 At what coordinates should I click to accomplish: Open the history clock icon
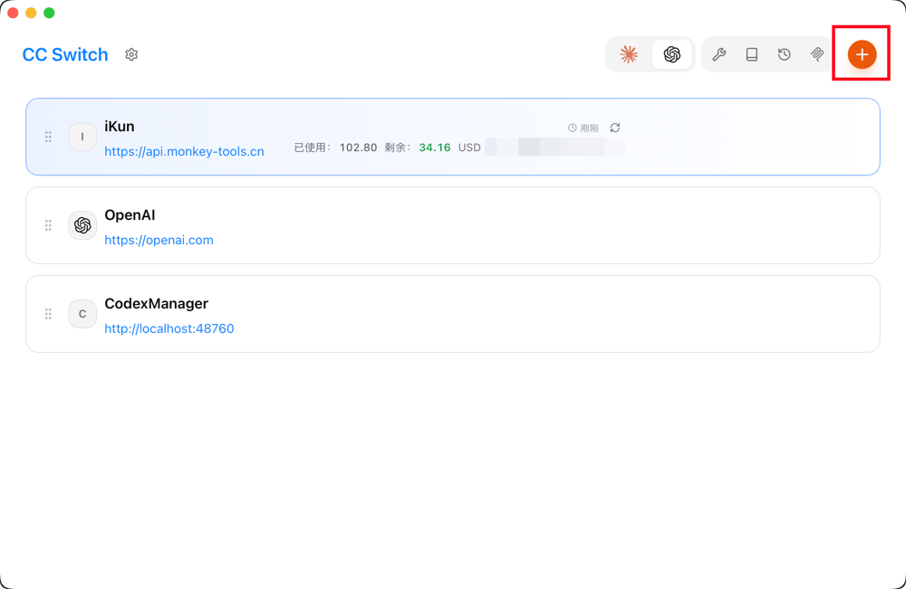784,54
